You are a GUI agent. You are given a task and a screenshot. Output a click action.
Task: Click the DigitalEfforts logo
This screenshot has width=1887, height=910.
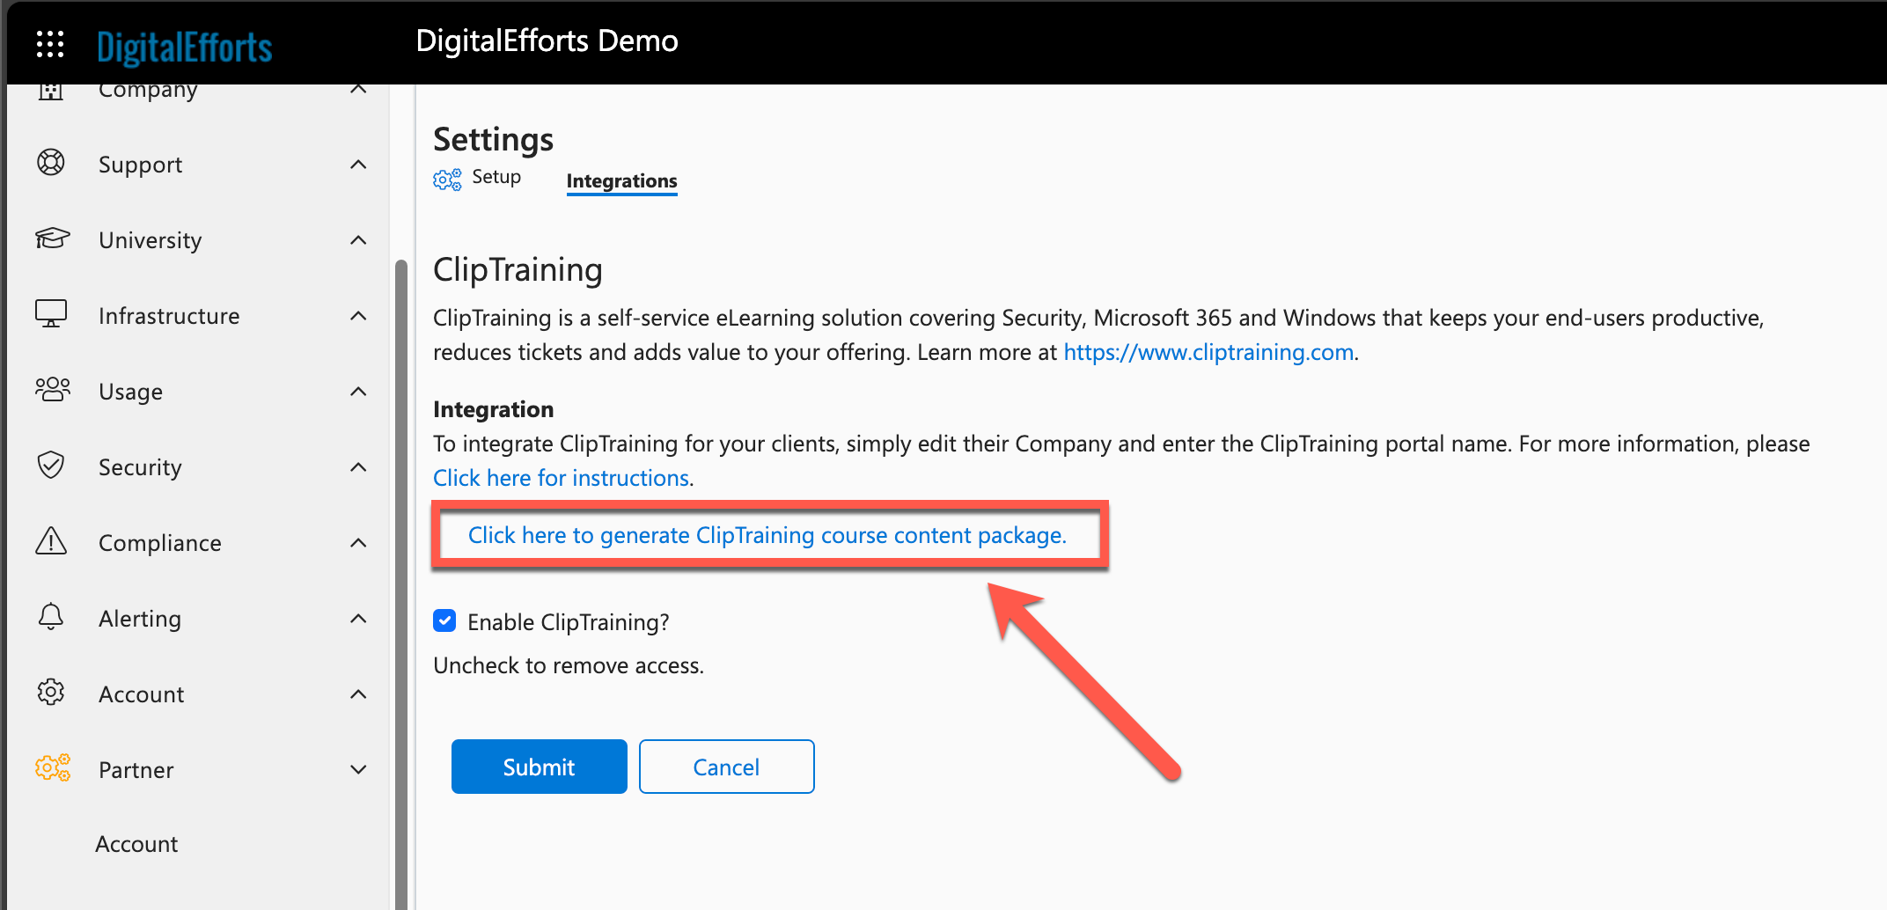click(x=185, y=47)
